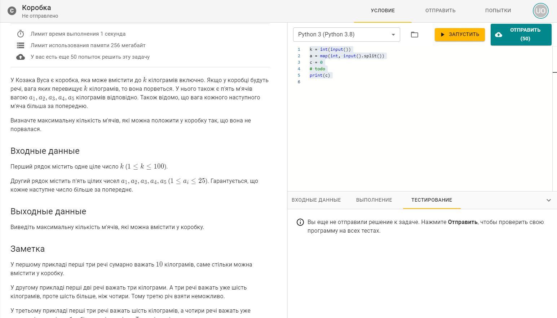Open the Попытки tab
Screen dimensions: 557x318
point(498,11)
